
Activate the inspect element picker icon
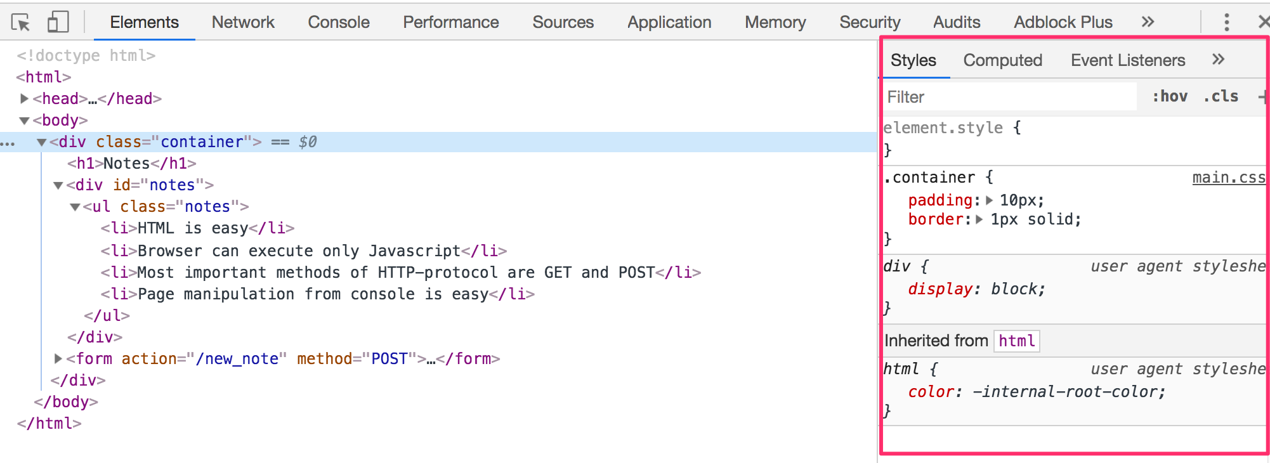pyautogui.click(x=20, y=23)
